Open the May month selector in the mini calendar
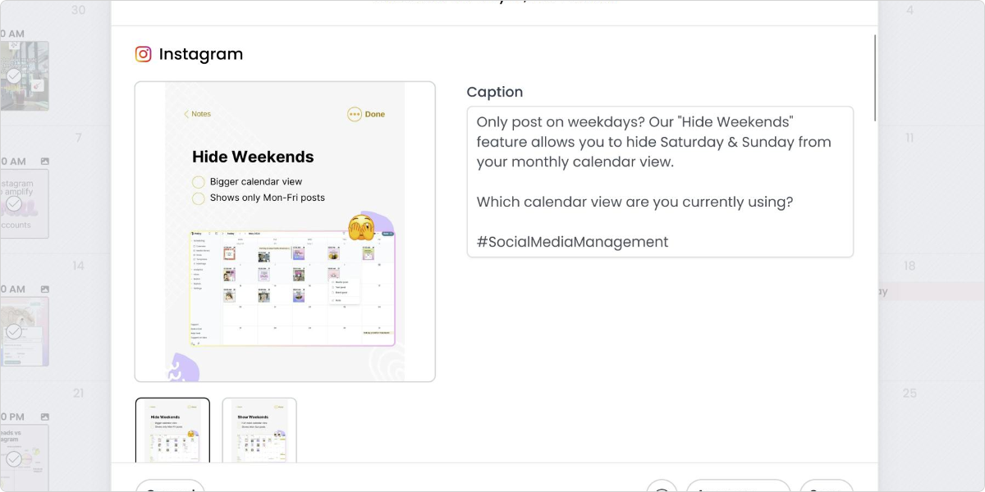 coord(253,234)
